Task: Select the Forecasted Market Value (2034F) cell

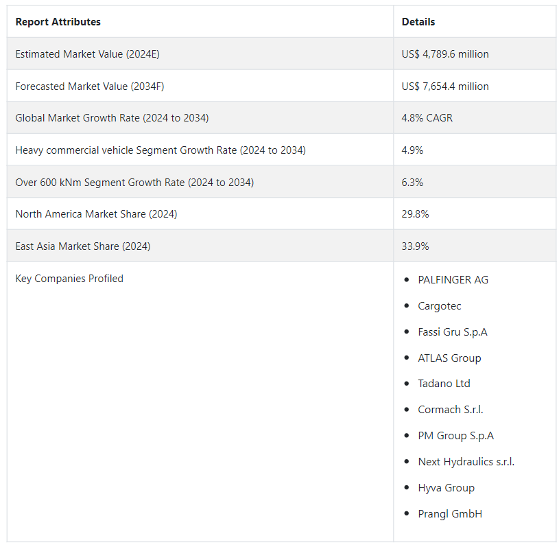Action: pos(89,86)
